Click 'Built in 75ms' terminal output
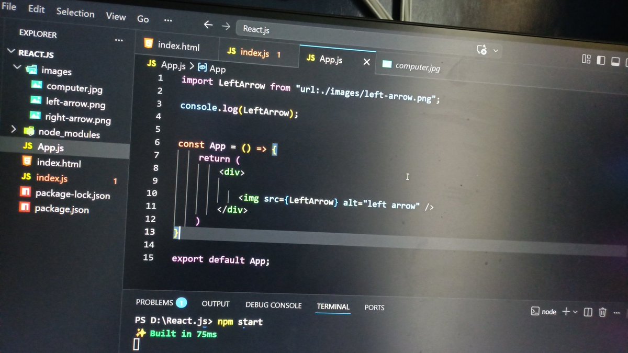 tap(183, 333)
